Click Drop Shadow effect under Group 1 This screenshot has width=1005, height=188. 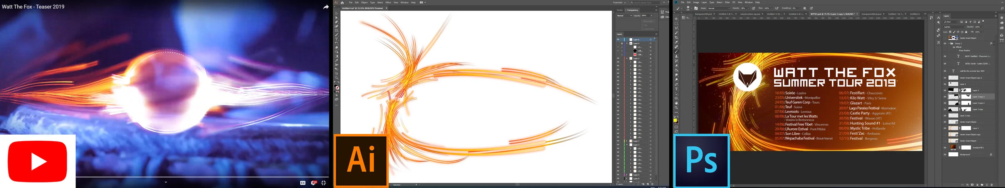pos(964,51)
